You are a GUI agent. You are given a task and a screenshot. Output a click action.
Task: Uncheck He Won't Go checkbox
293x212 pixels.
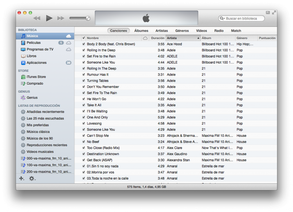[x=84, y=99]
